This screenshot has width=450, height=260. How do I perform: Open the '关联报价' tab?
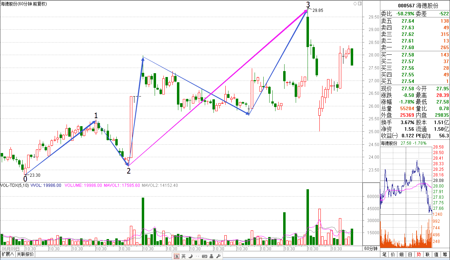point(25,254)
